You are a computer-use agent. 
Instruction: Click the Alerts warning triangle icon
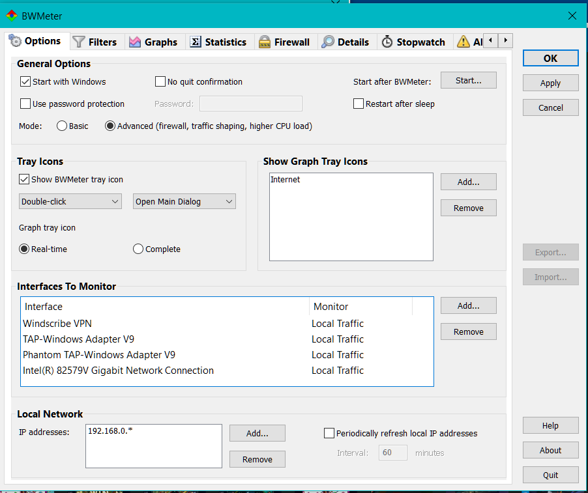point(463,42)
